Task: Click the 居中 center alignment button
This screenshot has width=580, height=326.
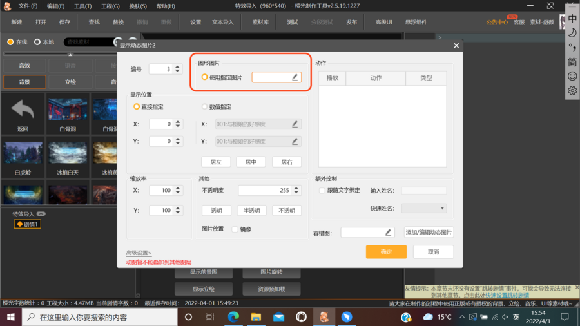Action: 251,162
